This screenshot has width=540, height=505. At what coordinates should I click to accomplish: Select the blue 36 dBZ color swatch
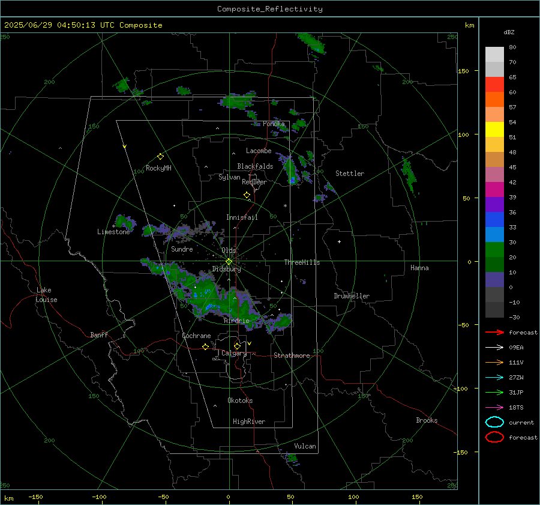point(494,219)
